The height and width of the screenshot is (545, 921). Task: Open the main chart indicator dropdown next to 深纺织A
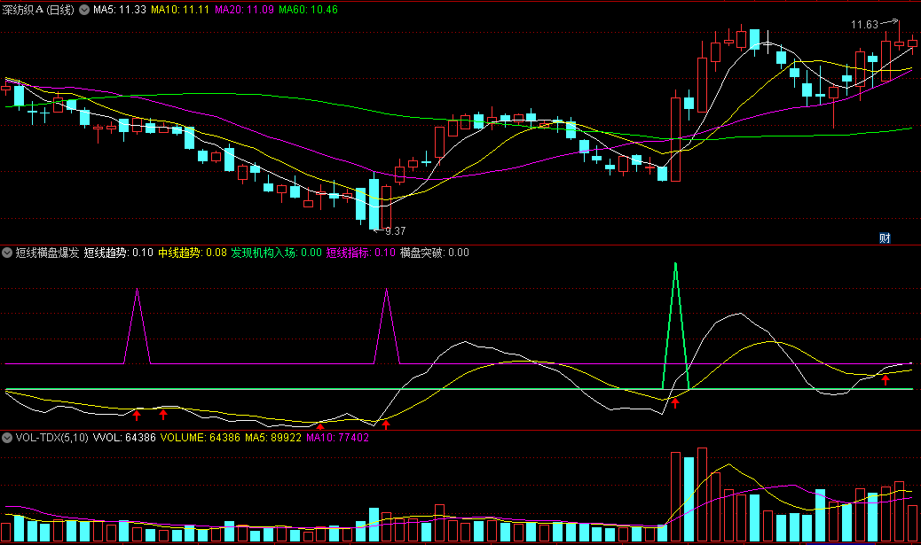(x=84, y=10)
